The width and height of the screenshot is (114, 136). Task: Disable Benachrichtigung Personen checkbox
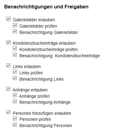click(x=15, y=125)
